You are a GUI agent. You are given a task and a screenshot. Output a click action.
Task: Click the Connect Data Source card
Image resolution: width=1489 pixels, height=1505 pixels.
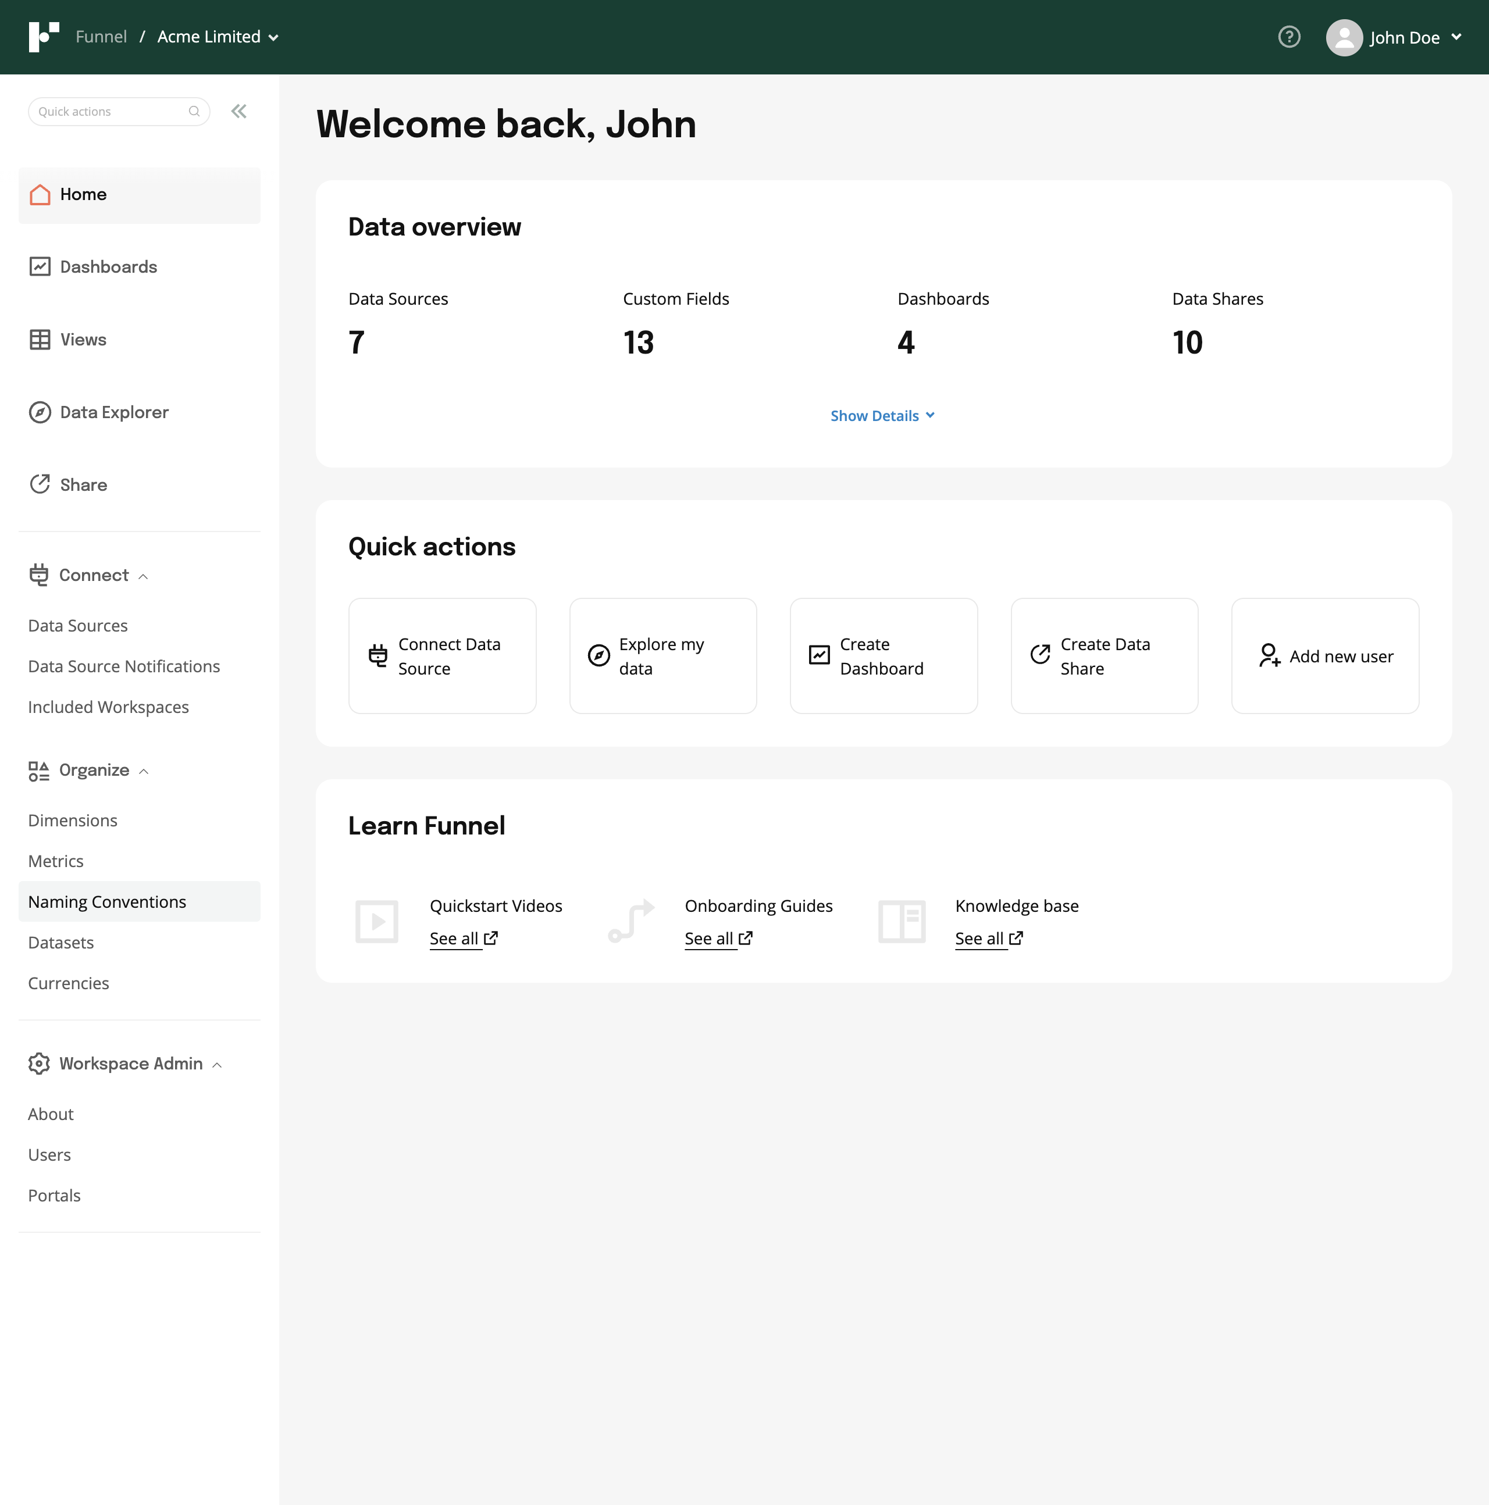[442, 656]
